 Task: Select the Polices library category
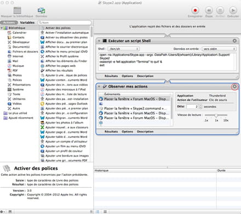[x=17, y=80]
